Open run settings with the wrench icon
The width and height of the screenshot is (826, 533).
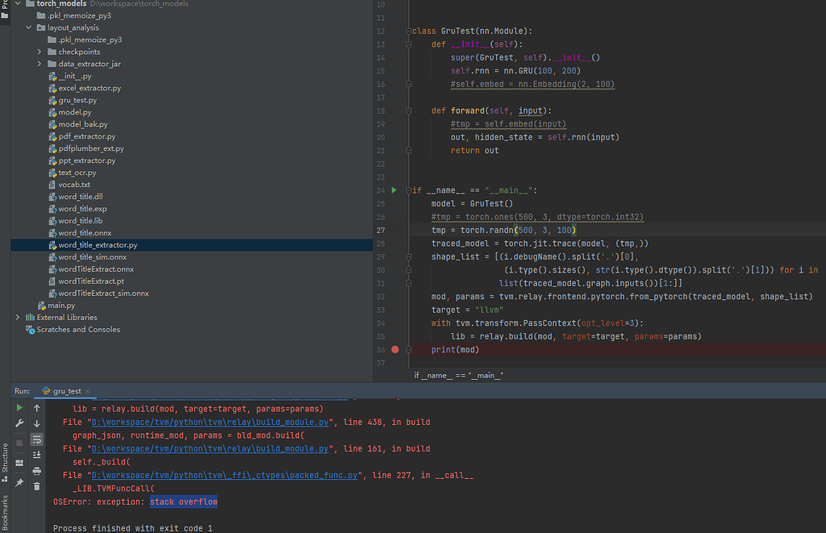19,423
